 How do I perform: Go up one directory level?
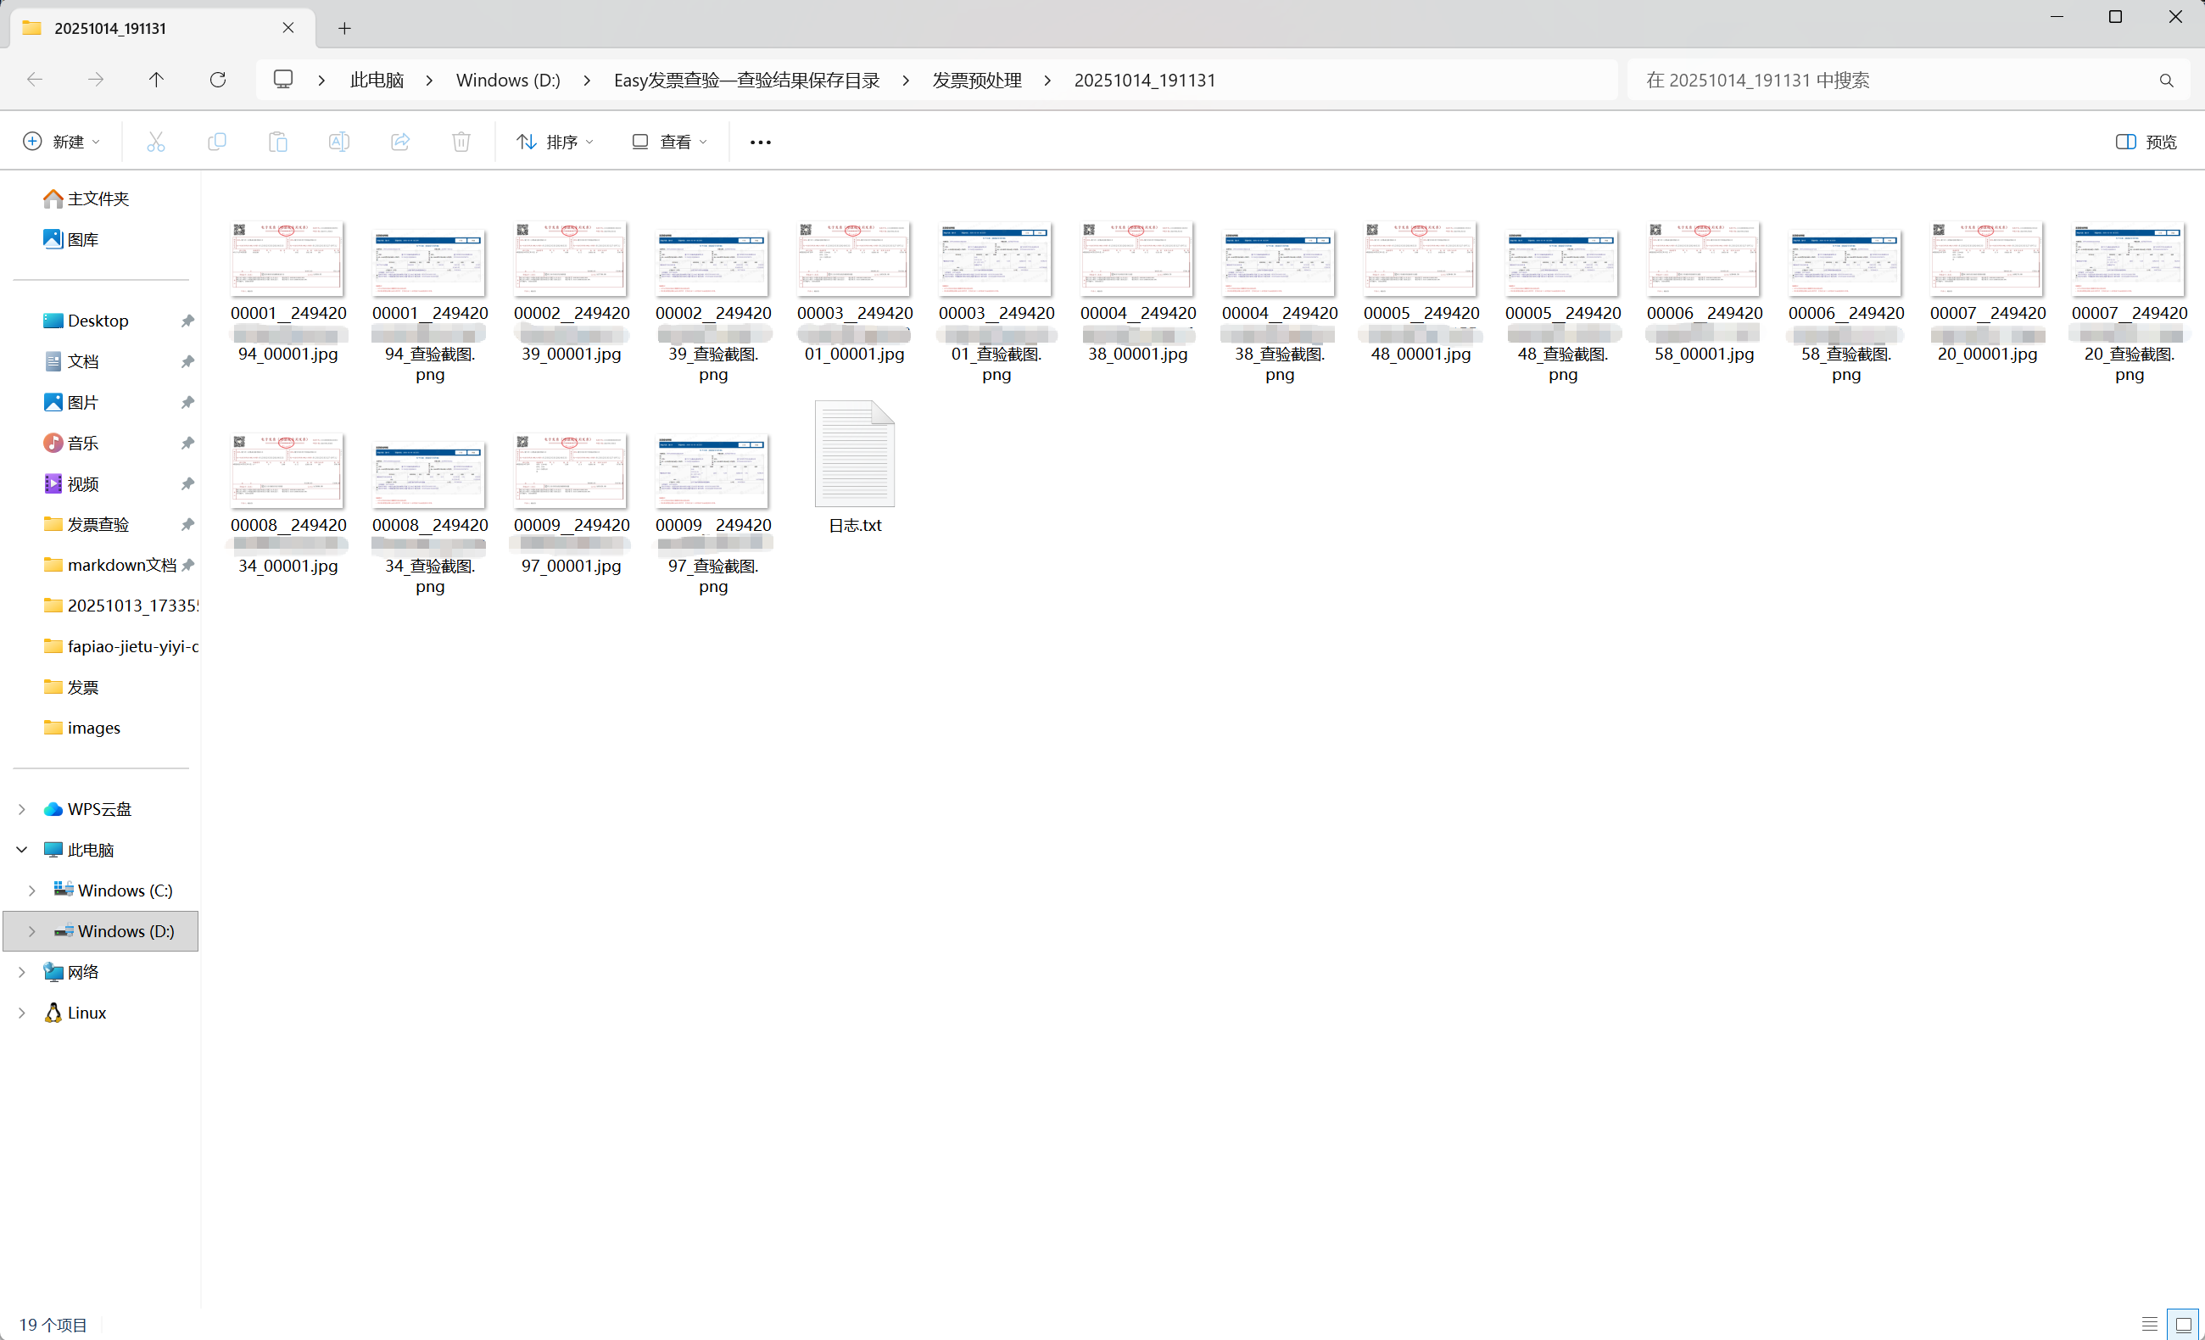click(x=157, y=80)
